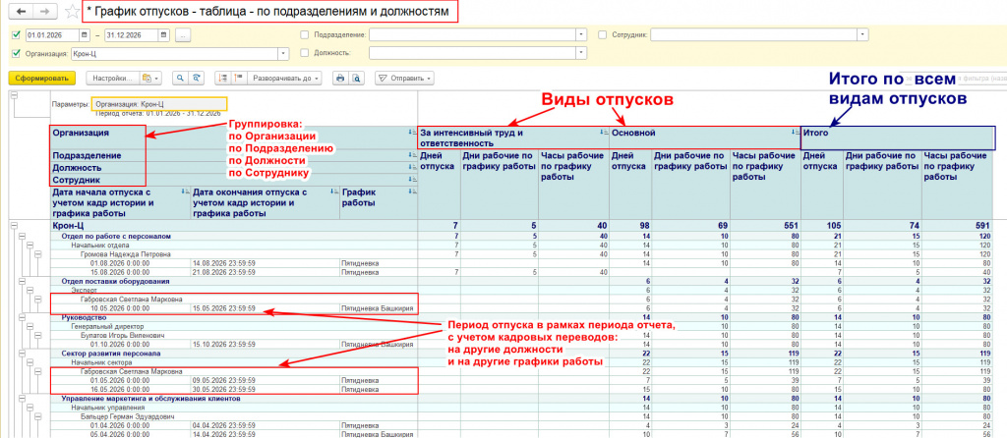
Task: Go forward with the right arrow button
Action: click(x=44, y=12)
